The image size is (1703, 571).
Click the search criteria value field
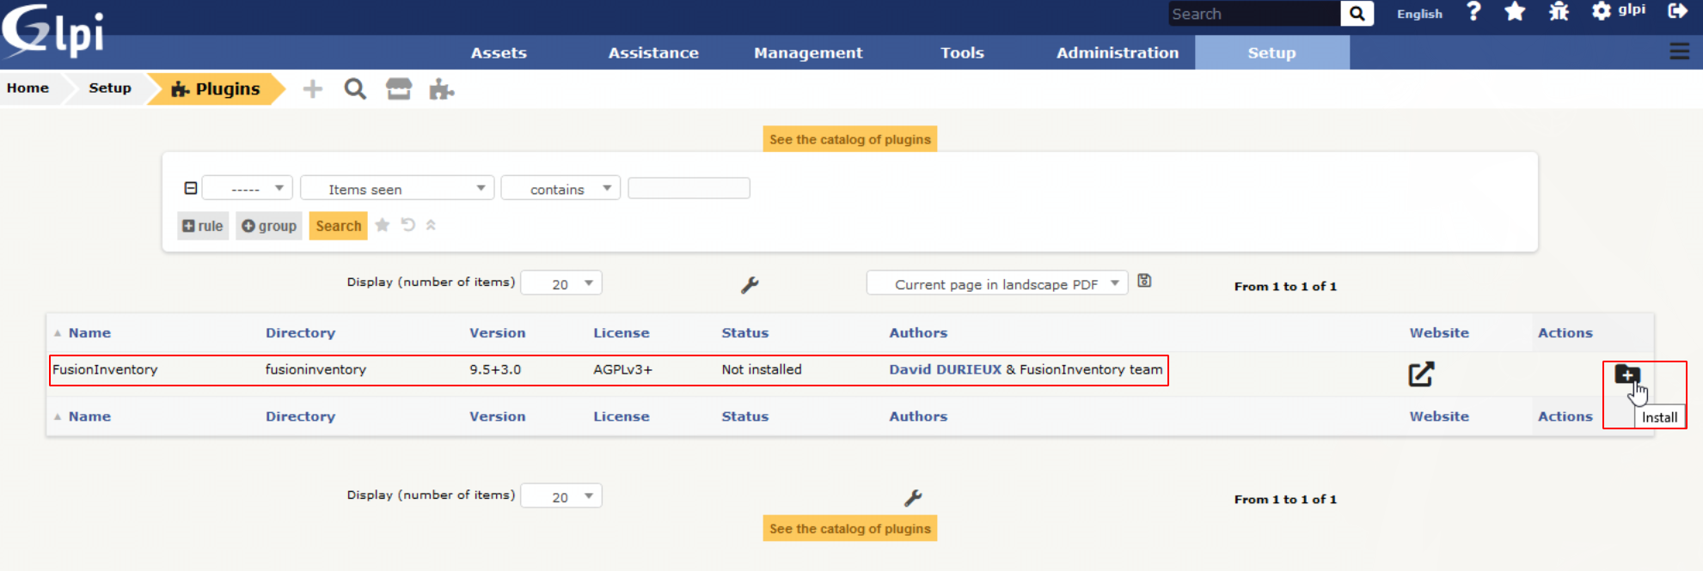click(689, 188)
